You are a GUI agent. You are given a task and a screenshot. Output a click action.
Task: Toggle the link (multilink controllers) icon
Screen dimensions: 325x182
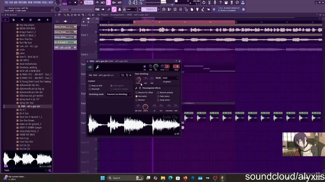tap(114, 9)
